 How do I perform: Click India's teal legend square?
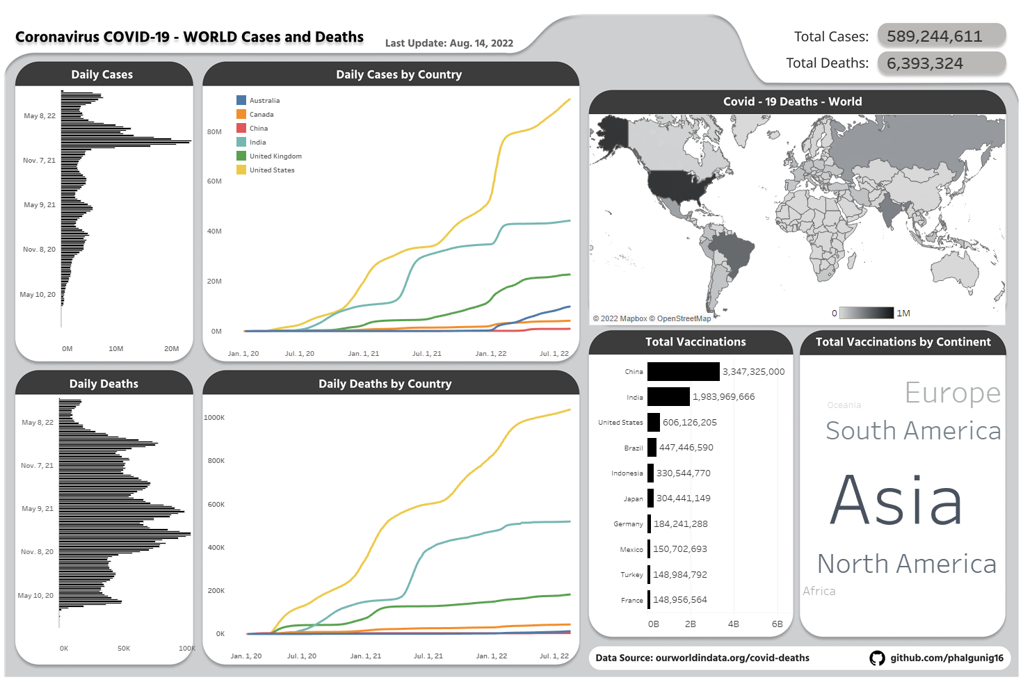click(x=241, y=142)
